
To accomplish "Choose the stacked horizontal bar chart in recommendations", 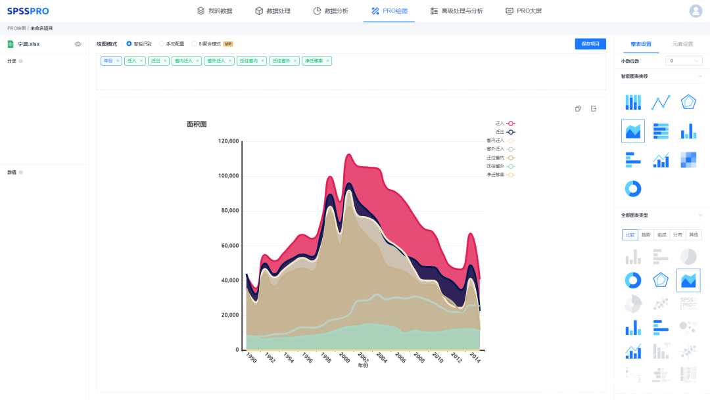I will pyautogui.click(x=661, y=131).
